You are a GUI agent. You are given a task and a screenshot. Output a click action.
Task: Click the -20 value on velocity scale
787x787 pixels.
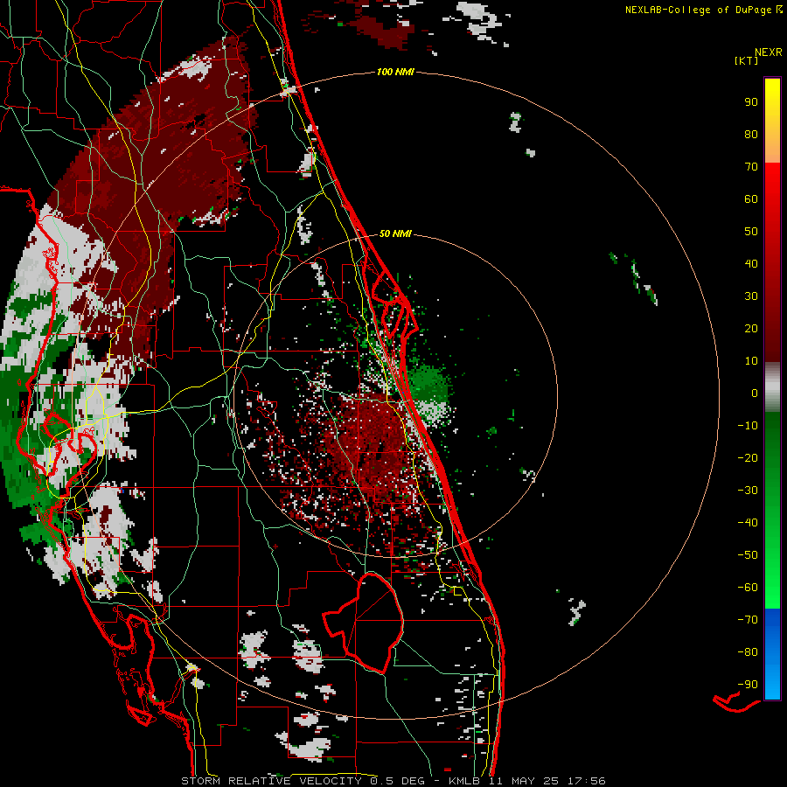click(748, 458)
